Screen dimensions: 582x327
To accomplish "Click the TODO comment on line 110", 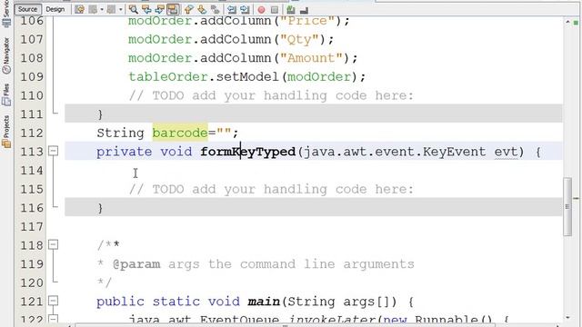I will point(271,95).
